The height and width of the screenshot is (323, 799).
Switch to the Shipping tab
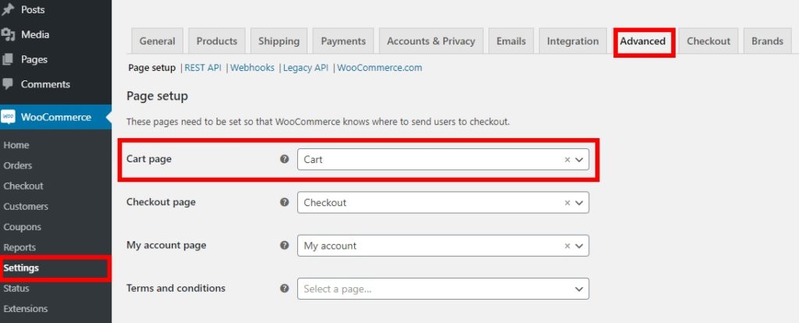click(x=279, y=41)
